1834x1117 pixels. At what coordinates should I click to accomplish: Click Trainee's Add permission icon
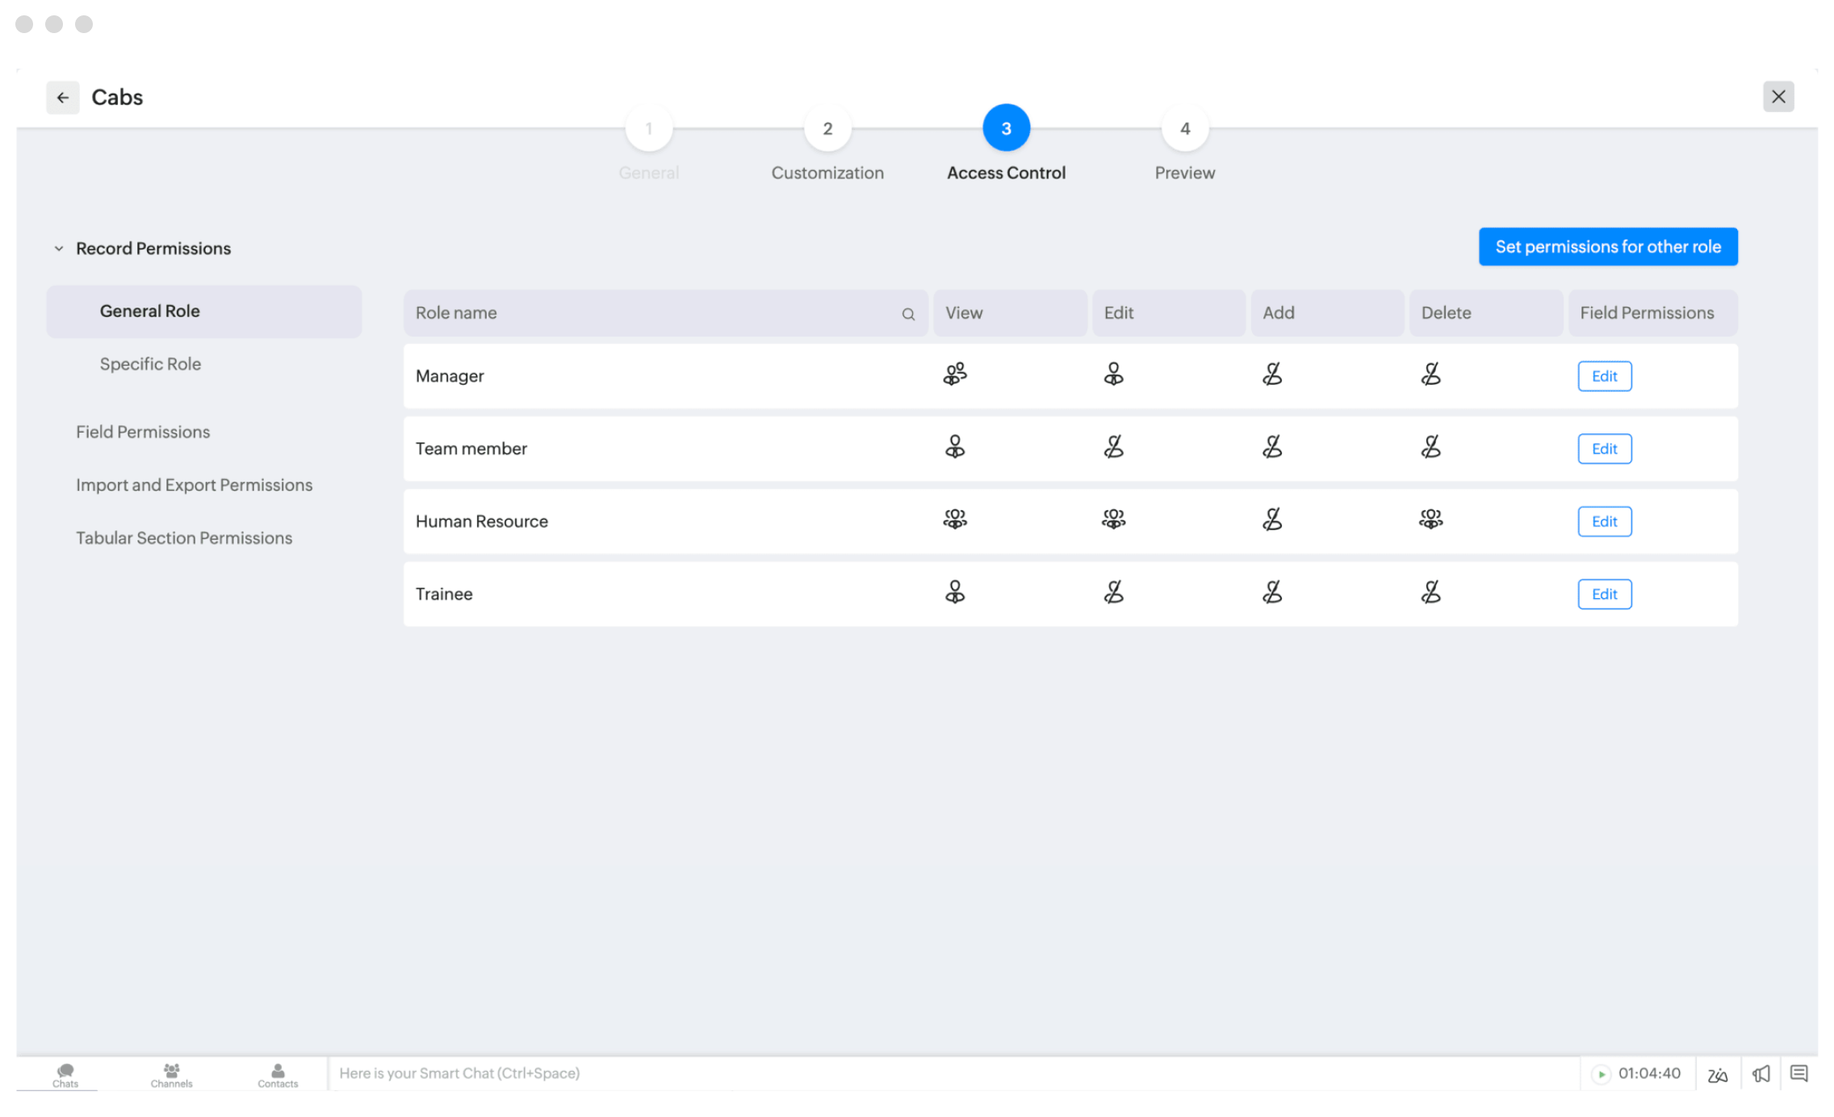pyautogui.click(x=1272, y=593)
